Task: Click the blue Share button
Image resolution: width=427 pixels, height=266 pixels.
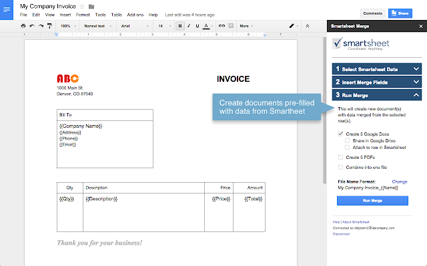Action: (400, 13)
